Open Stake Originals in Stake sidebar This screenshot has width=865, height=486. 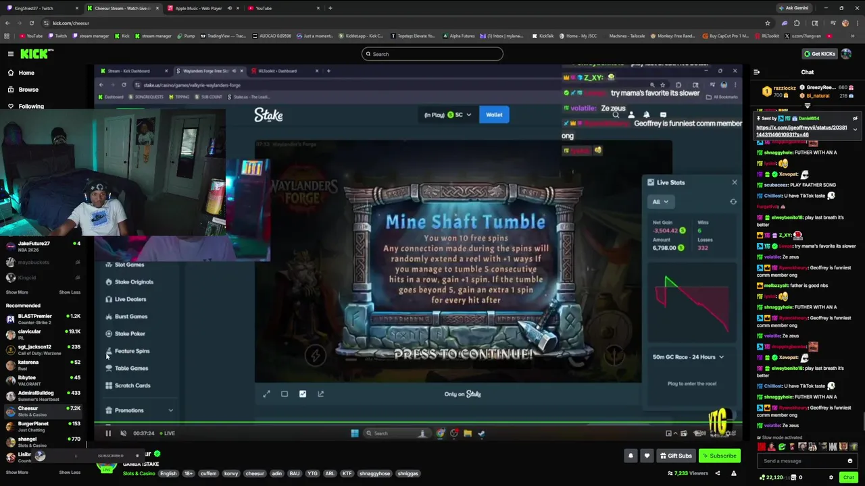tap(130, 282)
